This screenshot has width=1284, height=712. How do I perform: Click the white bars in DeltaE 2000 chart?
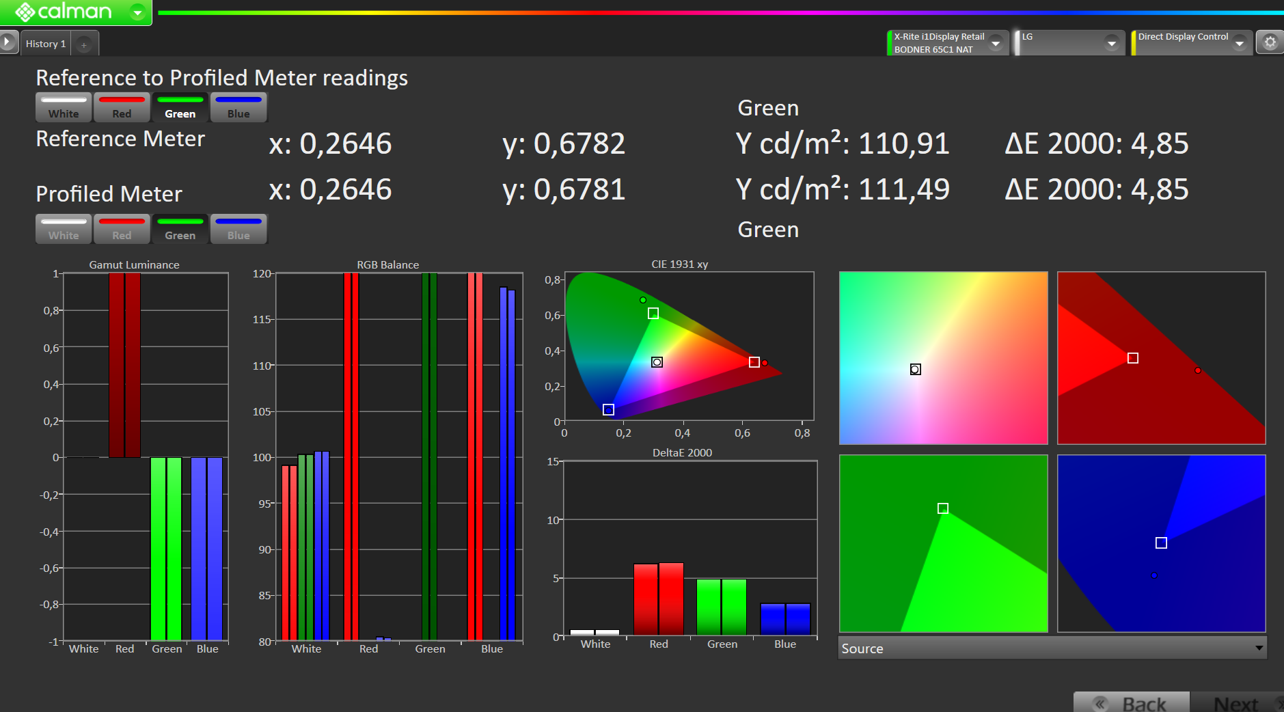[x=595, y=633]
